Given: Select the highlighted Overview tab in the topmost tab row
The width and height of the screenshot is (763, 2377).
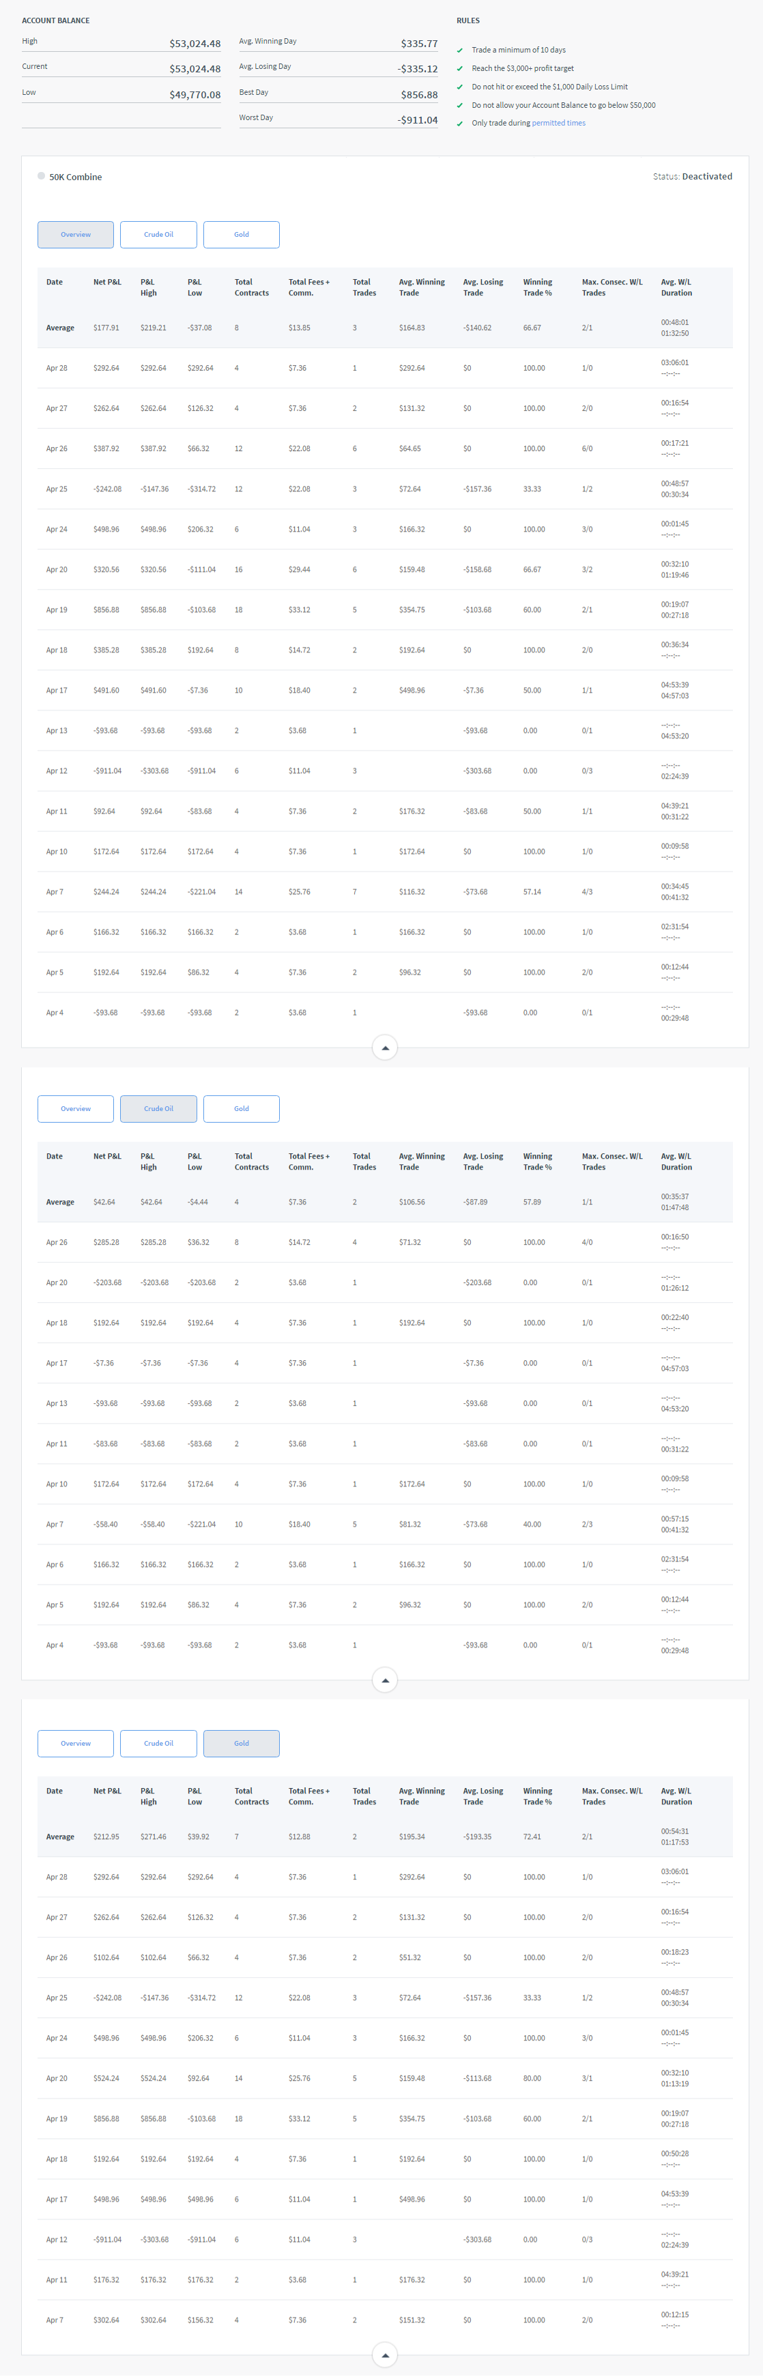Looking at the screenshot, I should (x=76, y=234).
